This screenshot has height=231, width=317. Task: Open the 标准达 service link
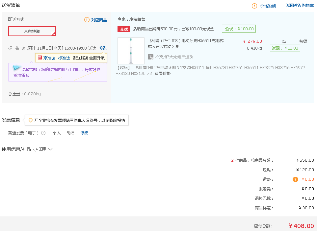click(x=64, y=58)
